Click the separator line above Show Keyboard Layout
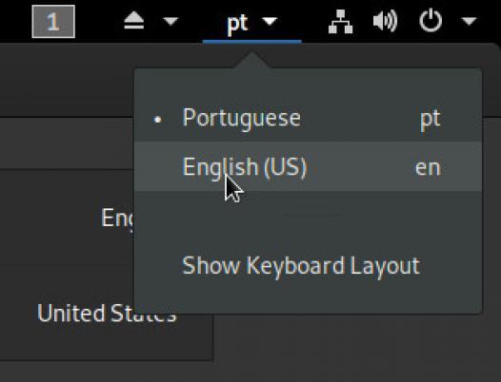Viewport: 501px width, 382px height. tap(311, 216)
